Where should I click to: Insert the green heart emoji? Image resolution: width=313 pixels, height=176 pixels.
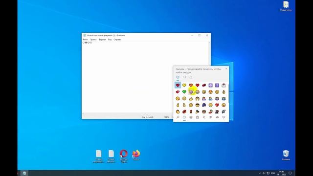(184, 92)
